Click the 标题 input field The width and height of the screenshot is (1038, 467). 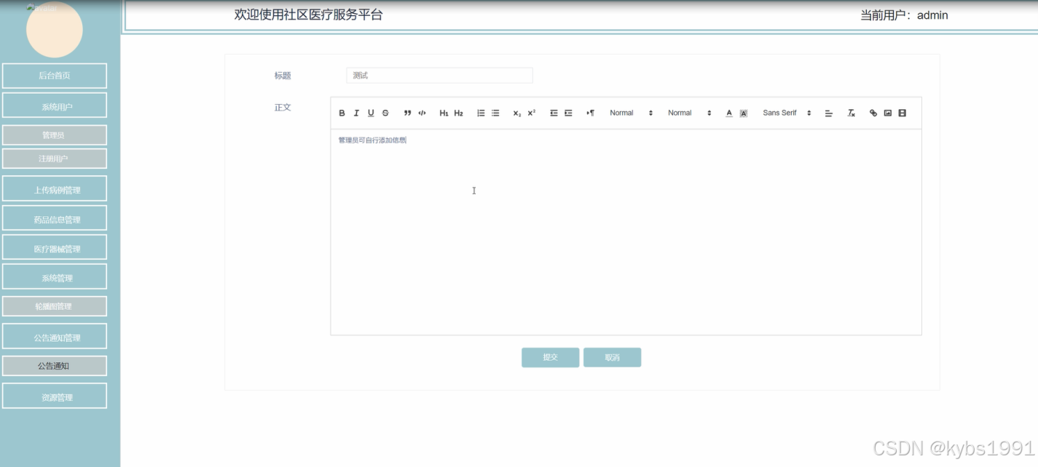click(x=439, y=76)
